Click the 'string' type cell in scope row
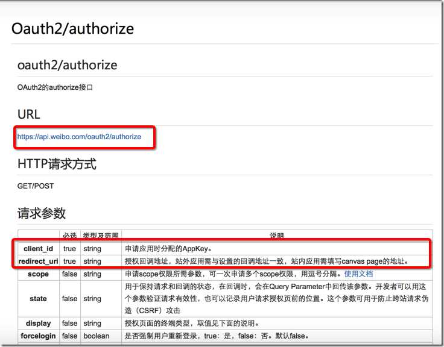This screenshot has height=347, width=444. pos(101,274)
